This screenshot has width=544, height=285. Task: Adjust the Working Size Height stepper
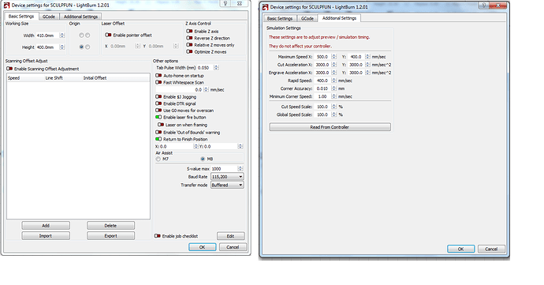click(62, 47)
